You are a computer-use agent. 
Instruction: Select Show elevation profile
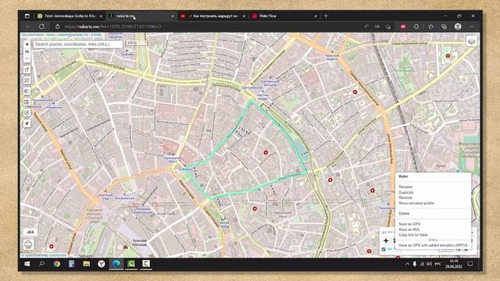pos(416,203)
